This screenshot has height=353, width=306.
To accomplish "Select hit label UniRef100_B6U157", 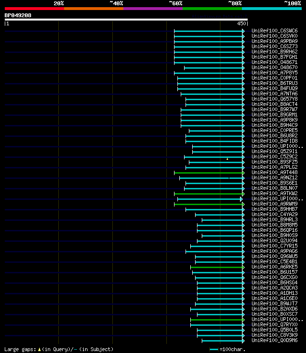I will coord(274,272).
